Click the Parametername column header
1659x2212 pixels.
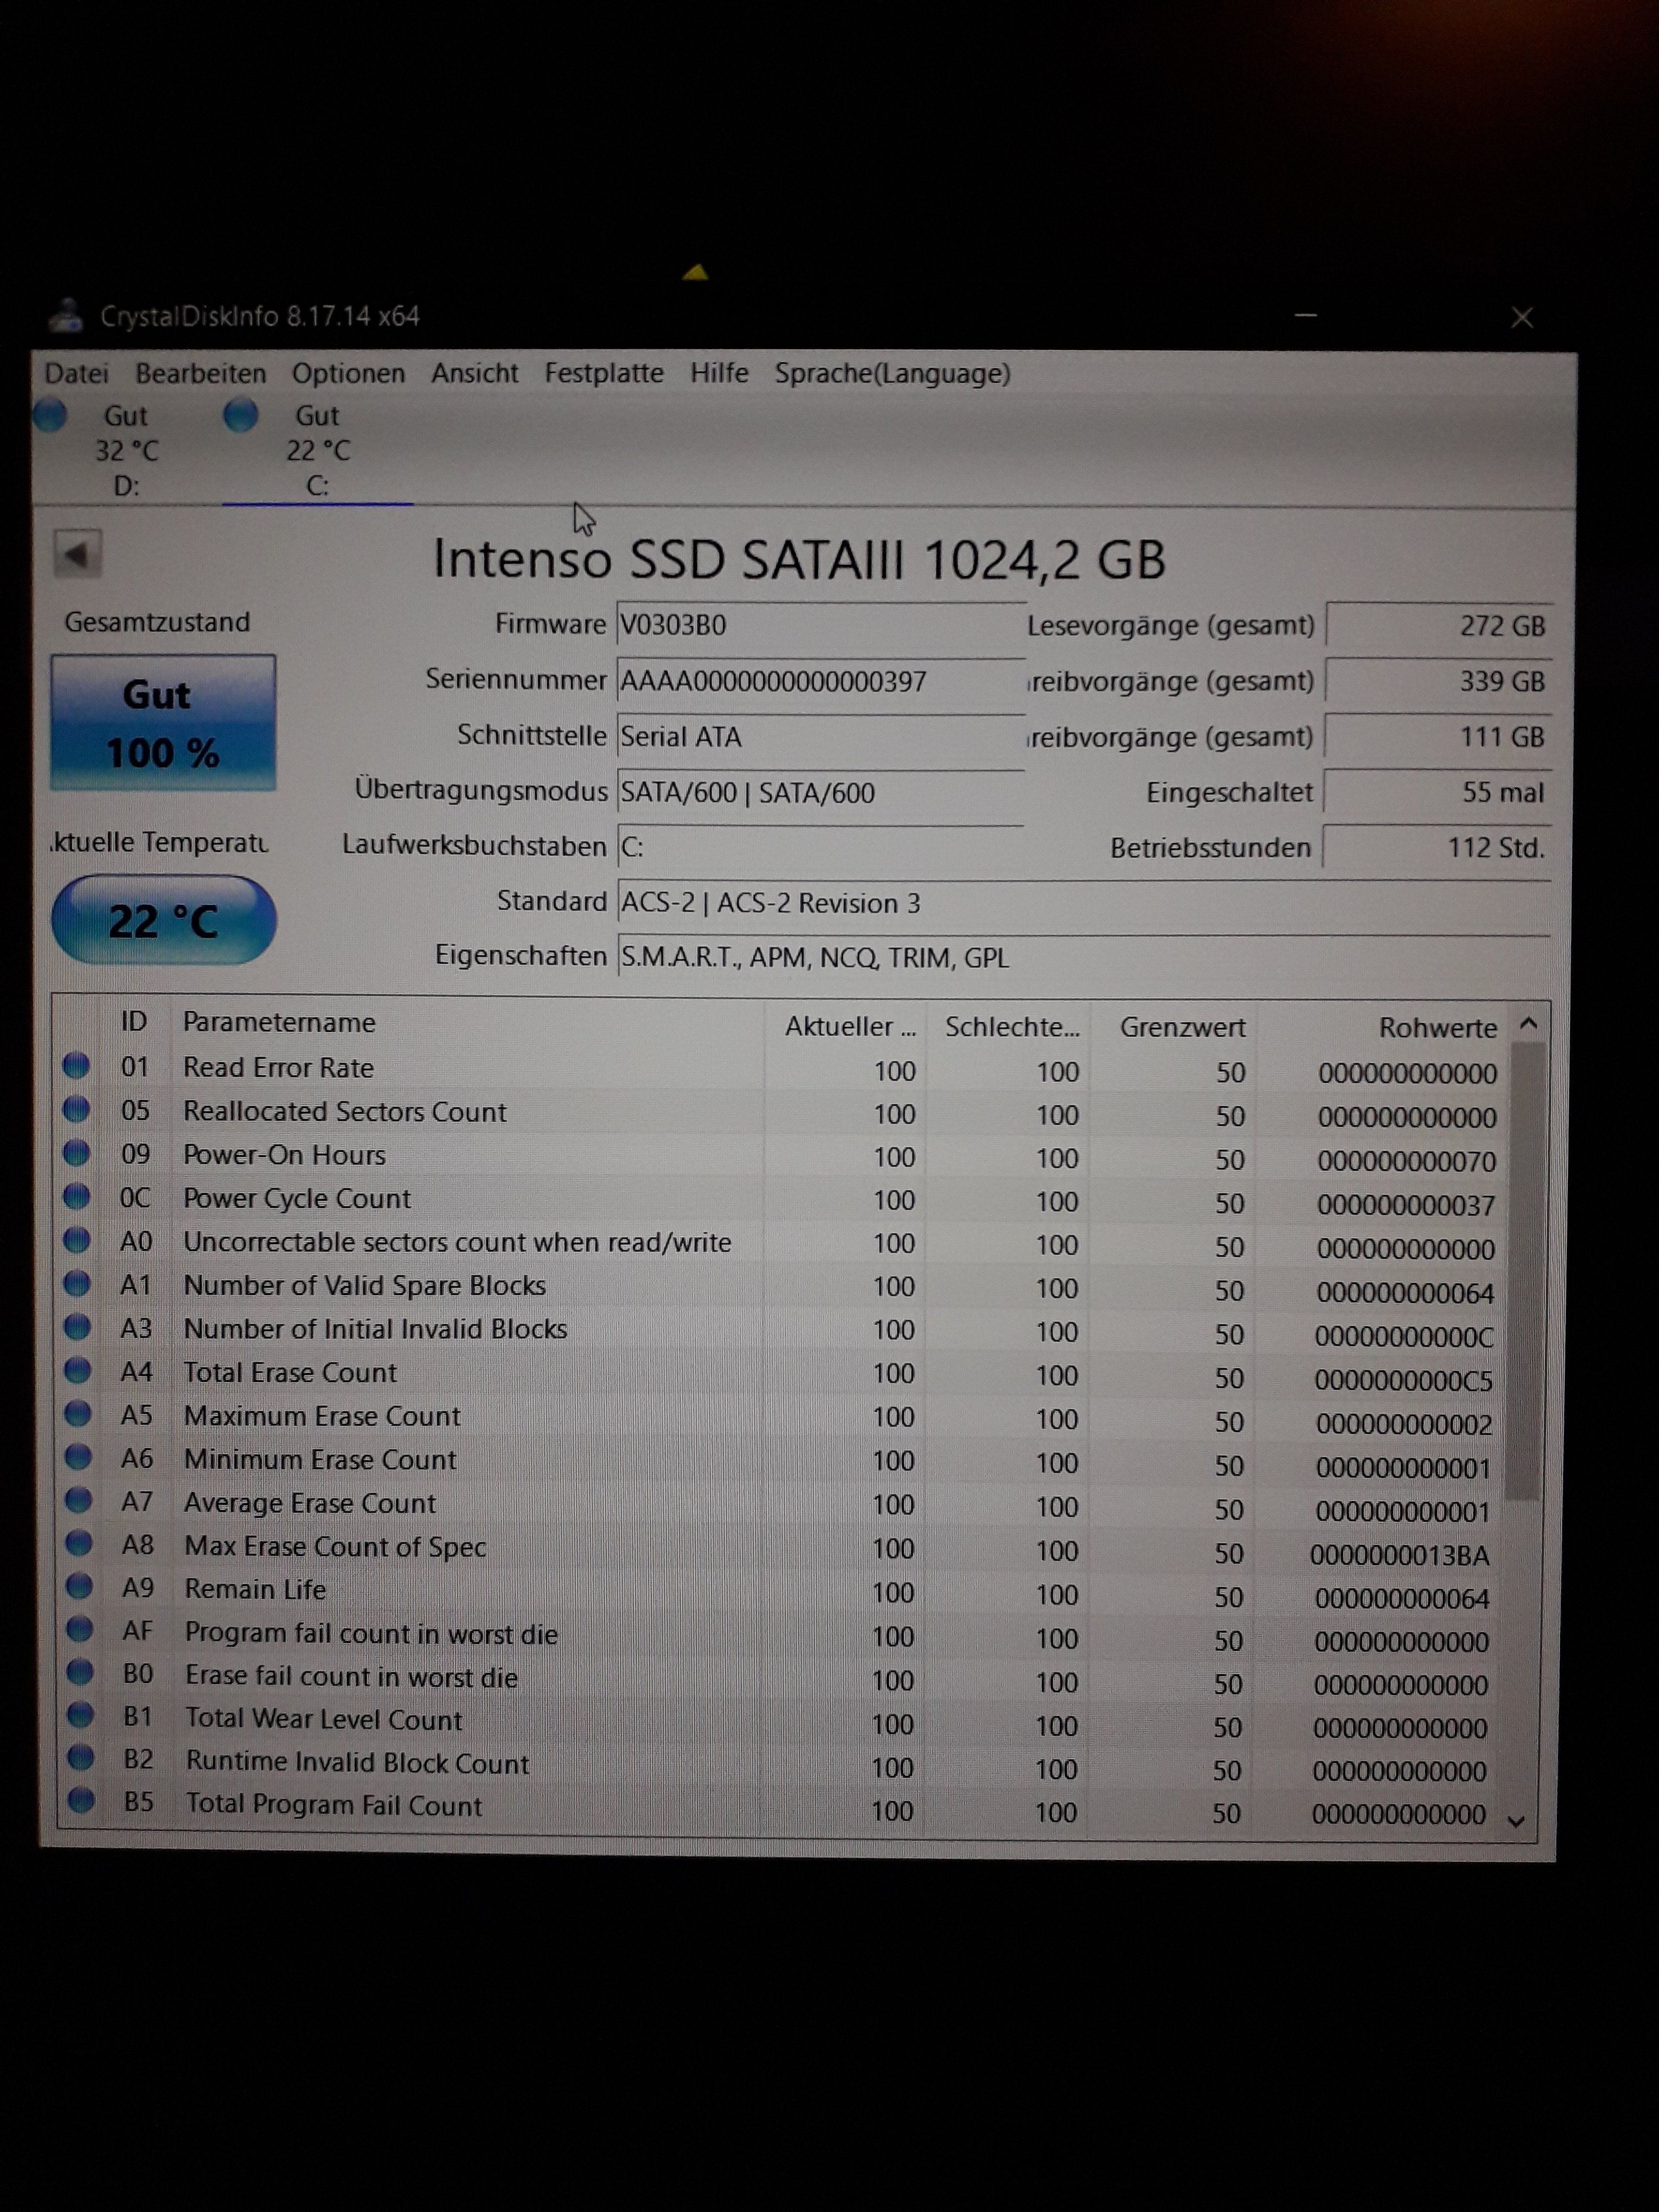click(x=279, y=1022)
